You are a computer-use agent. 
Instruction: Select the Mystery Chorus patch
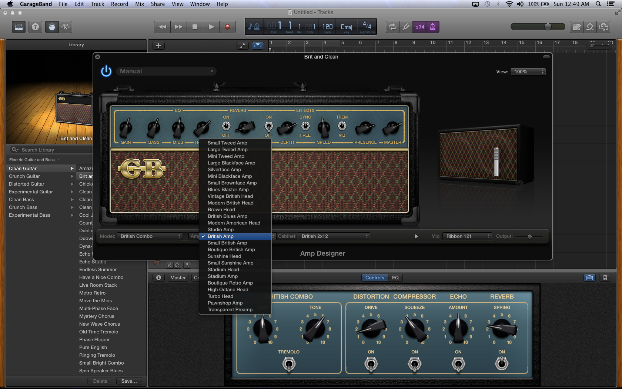(x=97, y=316)
